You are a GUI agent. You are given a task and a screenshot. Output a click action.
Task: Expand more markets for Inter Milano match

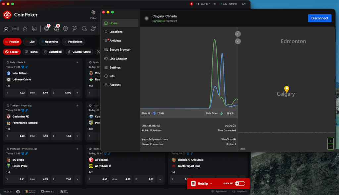77,93
